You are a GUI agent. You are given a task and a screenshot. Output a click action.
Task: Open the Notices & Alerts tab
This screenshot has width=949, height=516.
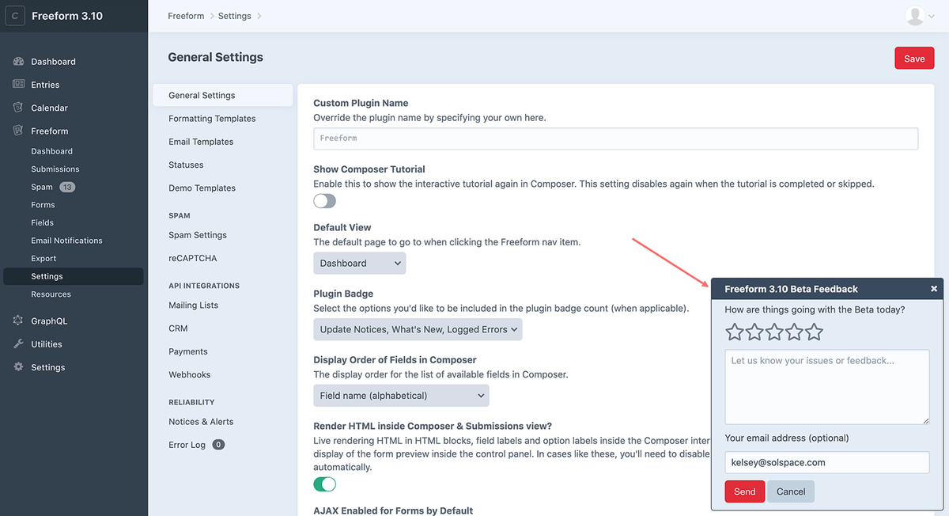coord(201,422)
